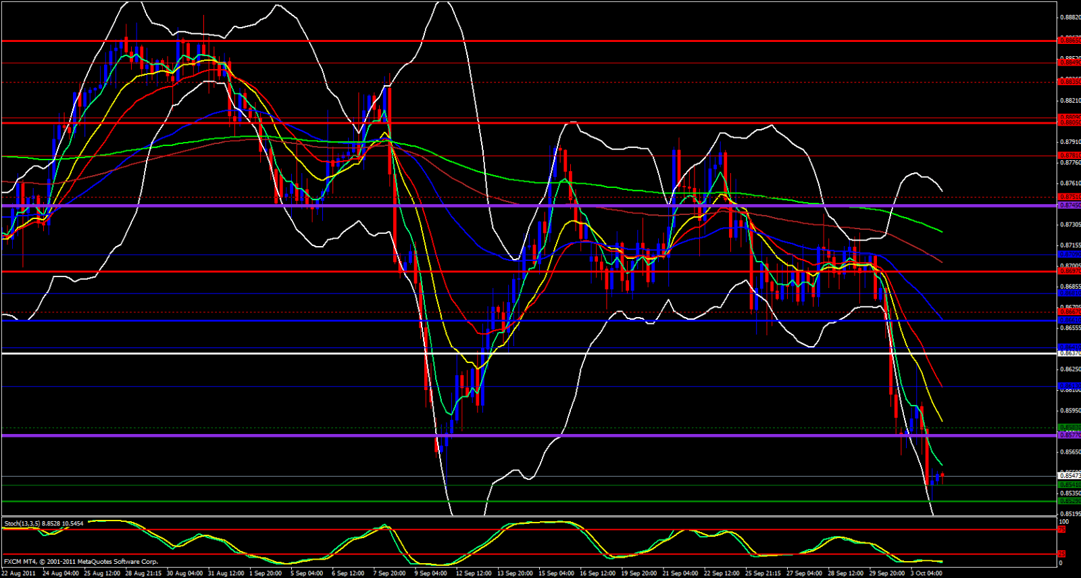Viewport: 1081px width, 578px height.
Task: Click the 0.8751 red price tag
Action: click(1069, 197)
